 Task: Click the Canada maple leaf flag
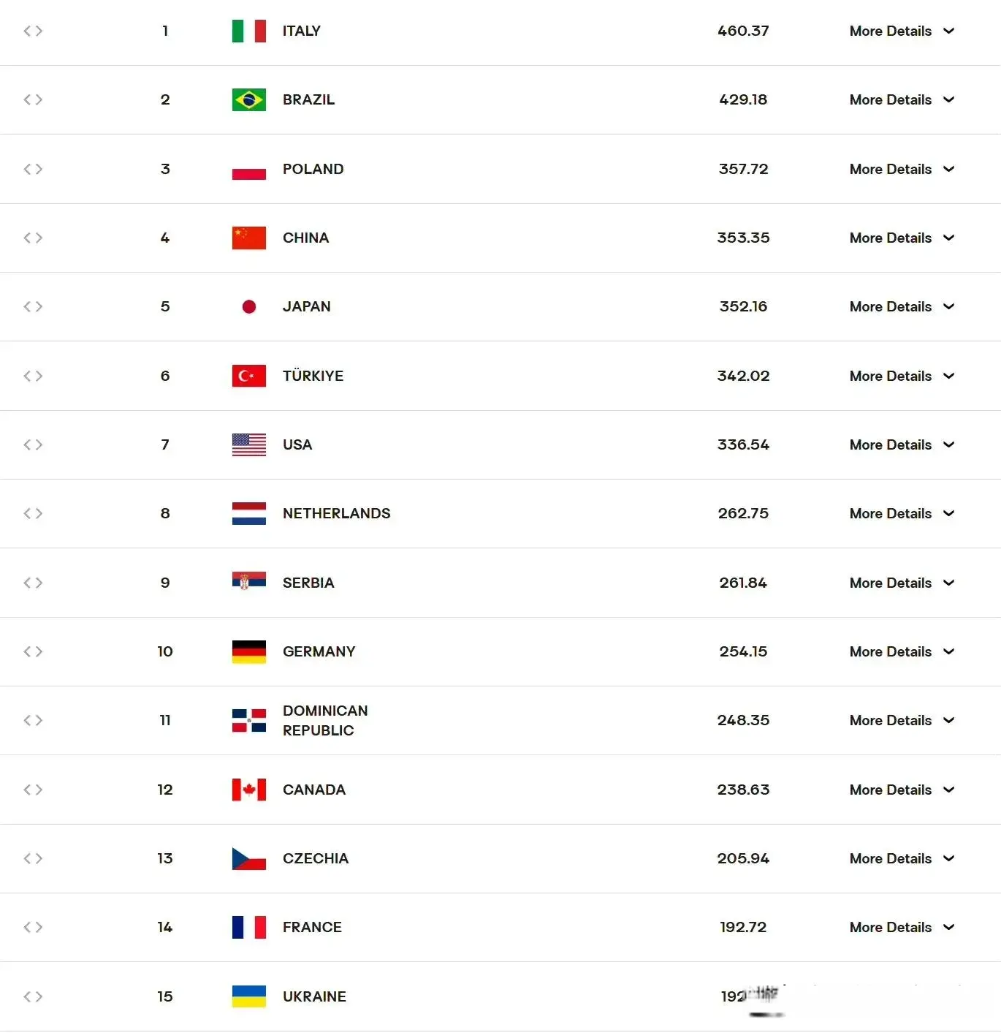[x=249, y=790]
